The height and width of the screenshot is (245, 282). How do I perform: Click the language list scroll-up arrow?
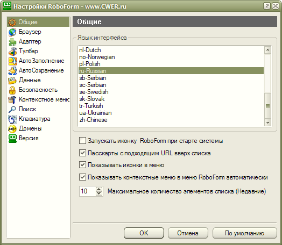point(267,50)
